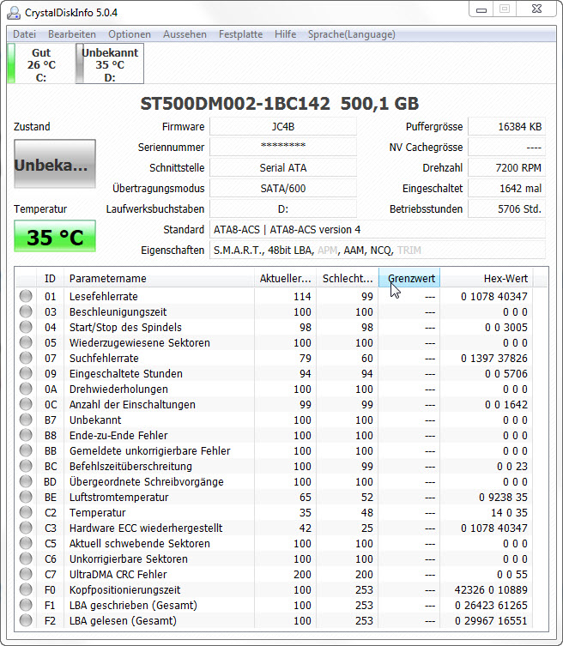563x646 pixels.
Task: Click the Aktueller... column header
Action: [285, 279]
